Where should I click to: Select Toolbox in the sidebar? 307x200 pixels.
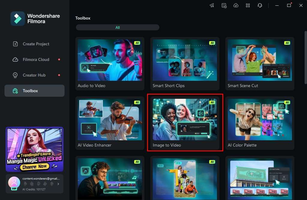(35, 91)
